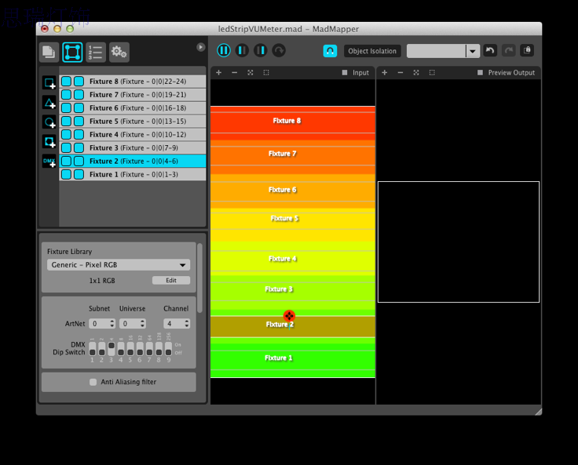The image size is (578, 465).
Task: Click the circular refresh arrow icon
Action: pyautogui.click(x=279, y=50)
